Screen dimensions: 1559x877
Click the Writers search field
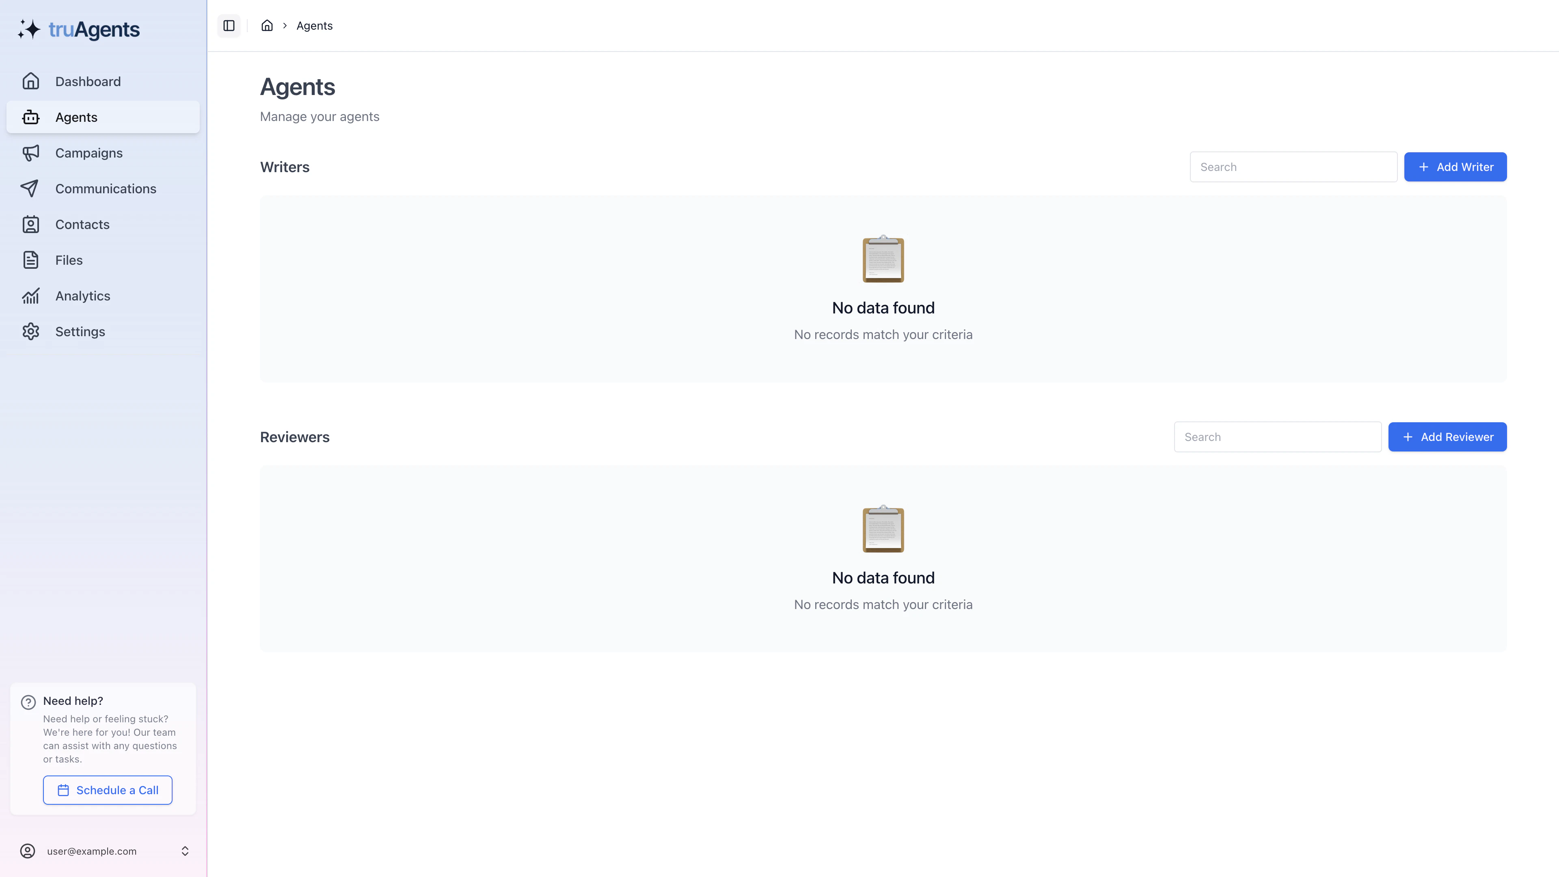1293,166
